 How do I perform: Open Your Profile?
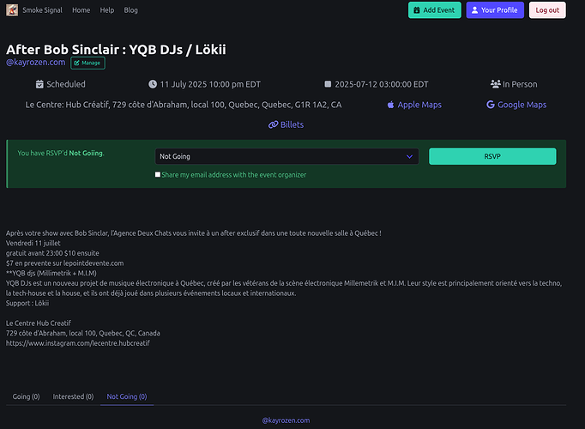495,10
